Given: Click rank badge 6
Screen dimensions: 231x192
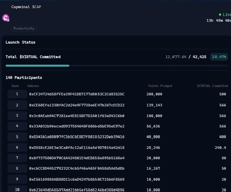Looking at the screenshot, I should (x=17, y=147).
